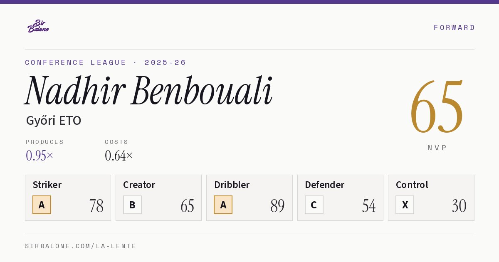Select the Dribbler stat card
Screen dimensions: 499x262
(x=249, y=198)
